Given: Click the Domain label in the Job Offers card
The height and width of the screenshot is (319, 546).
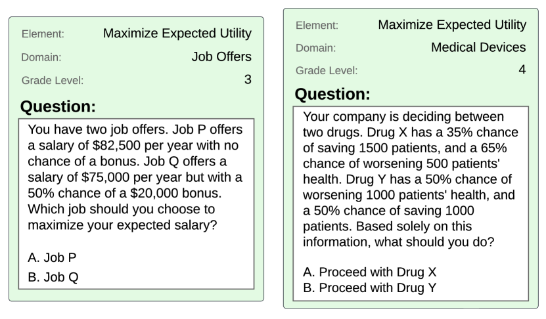Looking at the screenshot, I should (41, 58).
